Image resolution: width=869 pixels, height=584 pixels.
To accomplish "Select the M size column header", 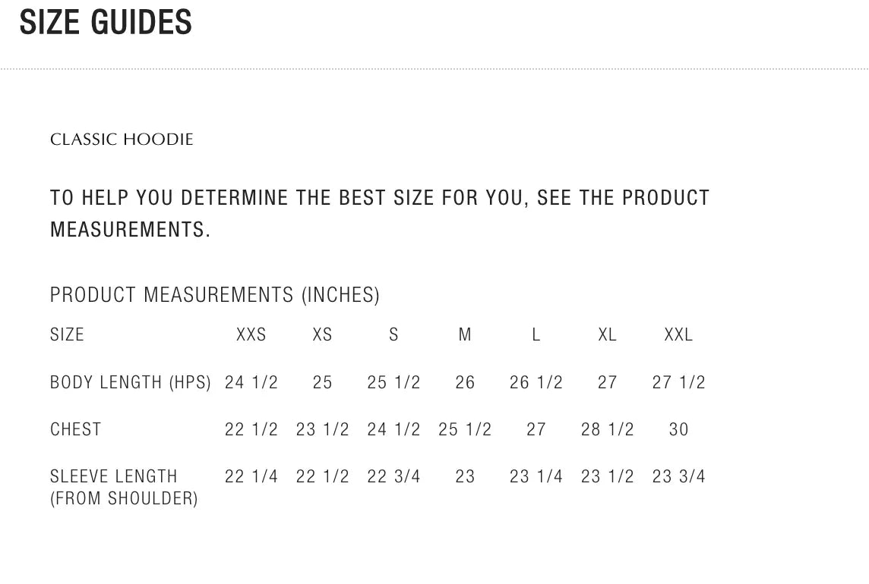I will click(465, 334).
